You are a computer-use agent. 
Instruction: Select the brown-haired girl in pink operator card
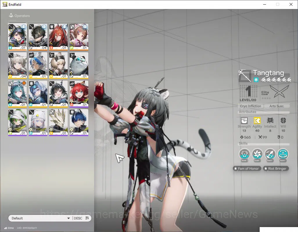click(79, 37)
